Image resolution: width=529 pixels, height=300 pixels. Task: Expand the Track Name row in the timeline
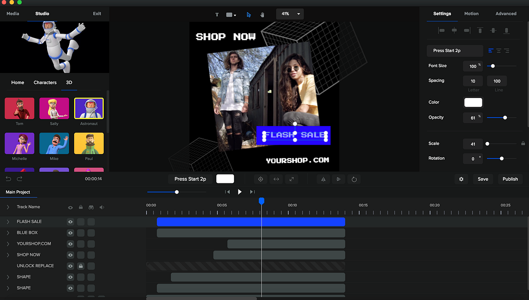(x=8, y=206)
